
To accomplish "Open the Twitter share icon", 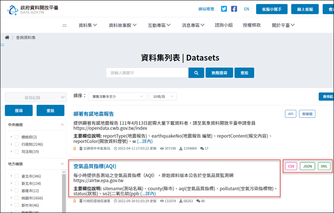I will pyautogui.click(x=224, y=9).
